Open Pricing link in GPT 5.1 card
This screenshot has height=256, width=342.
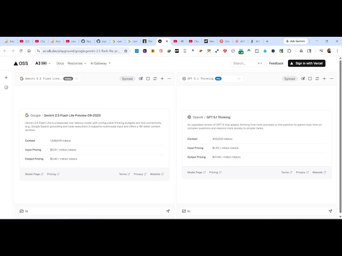(x=215, y=172)
